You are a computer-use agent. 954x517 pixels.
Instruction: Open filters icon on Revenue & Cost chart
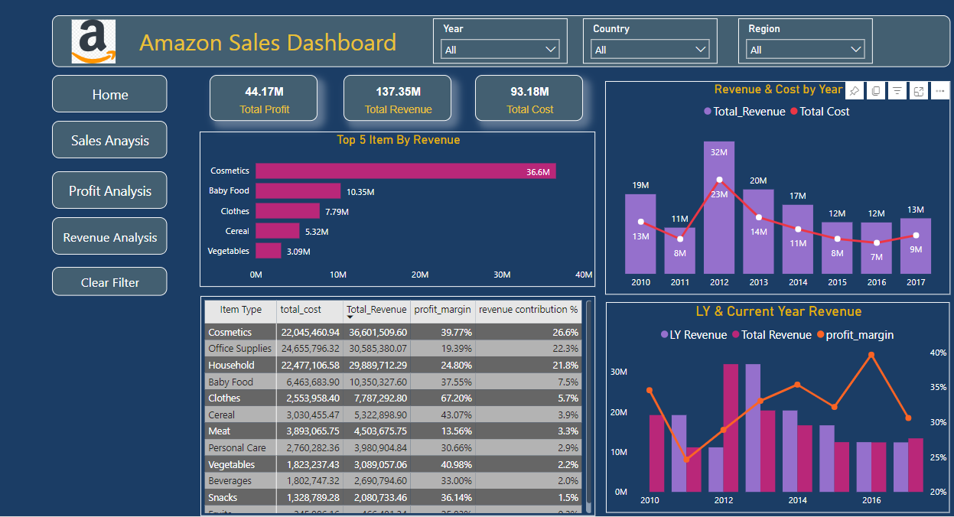(x=897, y=91)
